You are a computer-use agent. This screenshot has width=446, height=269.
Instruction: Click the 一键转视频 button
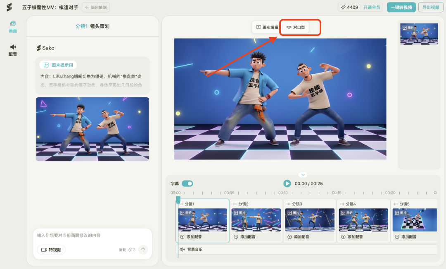click(401, 7)
